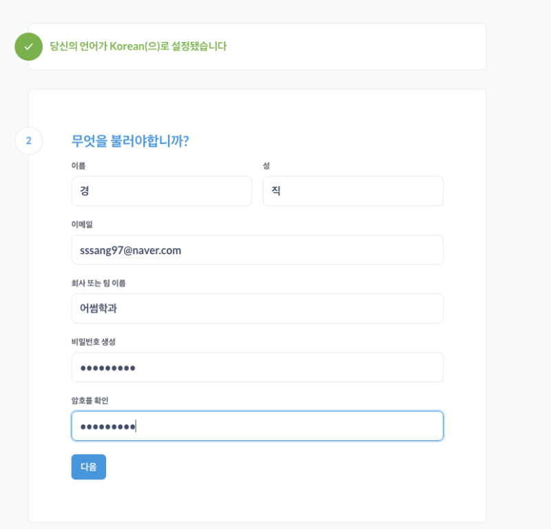Click the 회사 또는 팀 이름 label
551x529 pixels.
pyautogui.click(x=98, y=283)
